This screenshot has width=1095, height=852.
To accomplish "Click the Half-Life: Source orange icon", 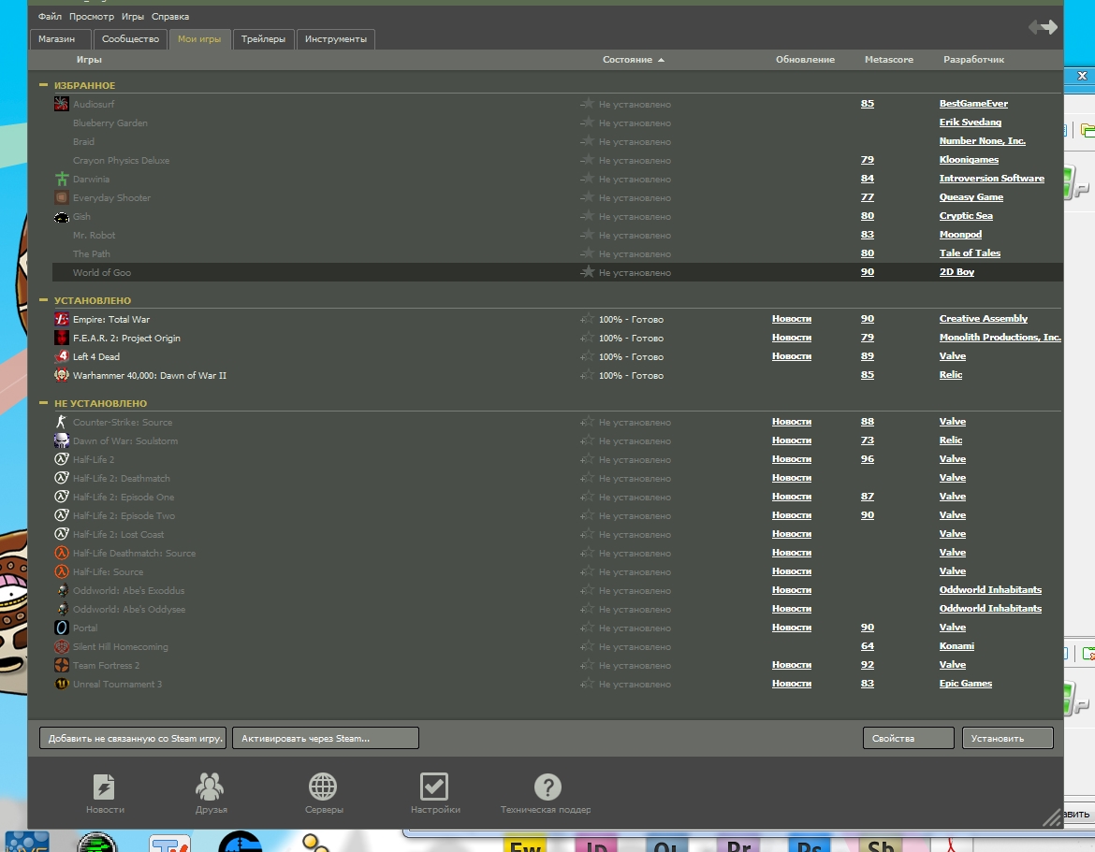I will tap(62, 571).
